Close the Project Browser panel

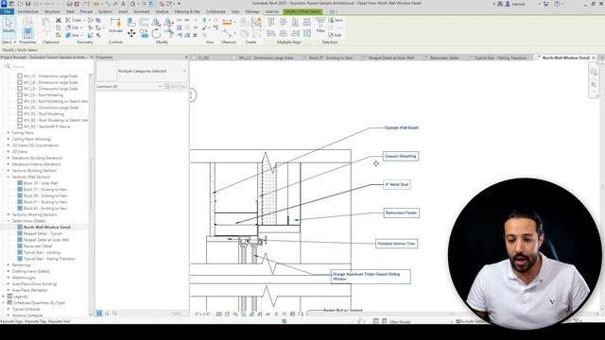[92, 57]
